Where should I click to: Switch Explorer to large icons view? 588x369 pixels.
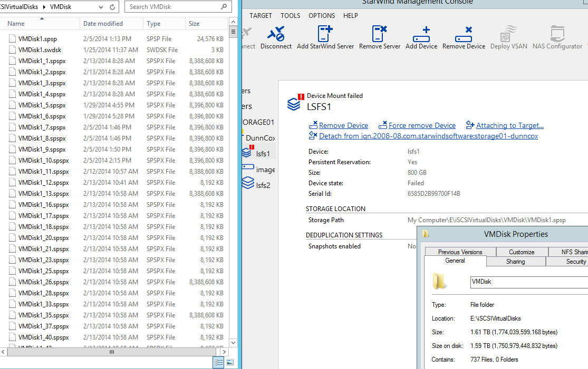point(230,362)
